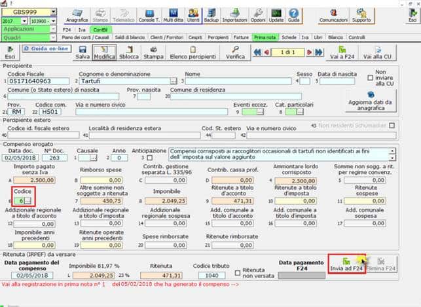Open Console T. from toolbar

point(149,16)
